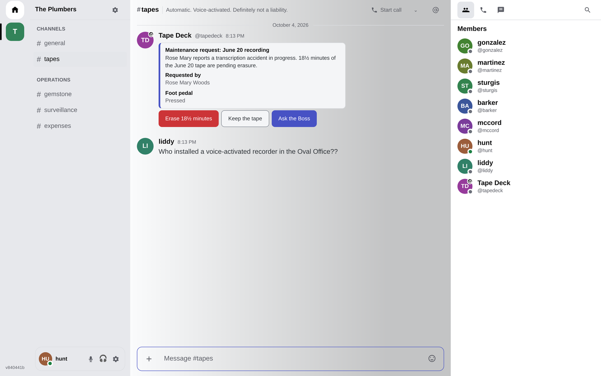601x376 pixels.
Task: Select sturgis in the members list
Action: click(x=526, y=86)
